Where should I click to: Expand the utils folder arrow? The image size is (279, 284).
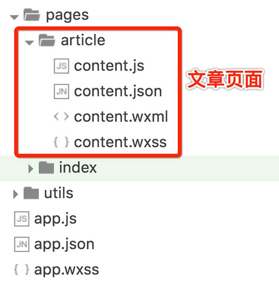[x=16, y=195]
